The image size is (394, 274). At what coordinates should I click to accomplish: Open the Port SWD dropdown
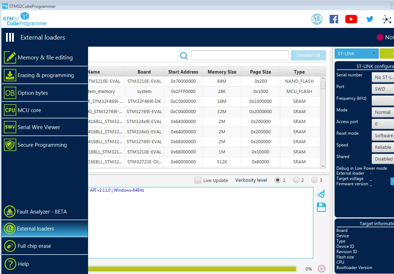click(383, 89)
